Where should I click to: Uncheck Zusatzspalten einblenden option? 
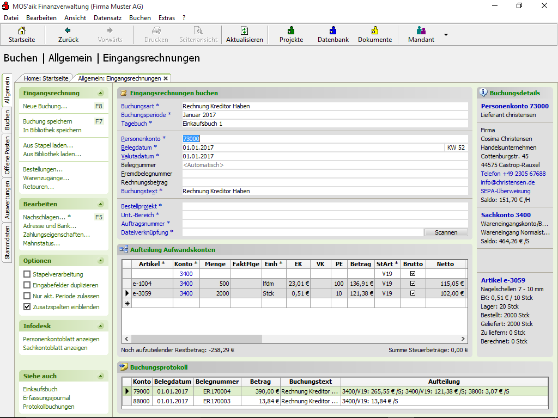[x=27, y=307]
